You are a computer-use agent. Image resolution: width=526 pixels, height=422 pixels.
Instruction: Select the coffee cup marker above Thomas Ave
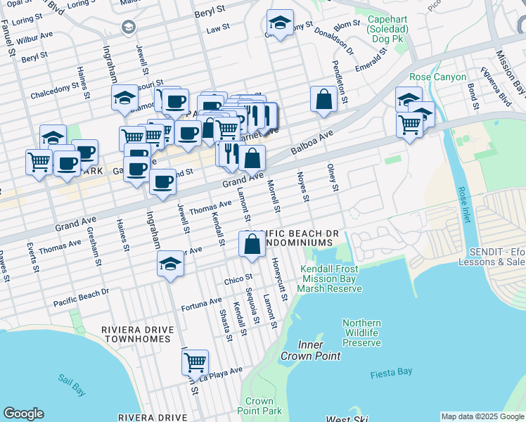[x=162, y=182]
